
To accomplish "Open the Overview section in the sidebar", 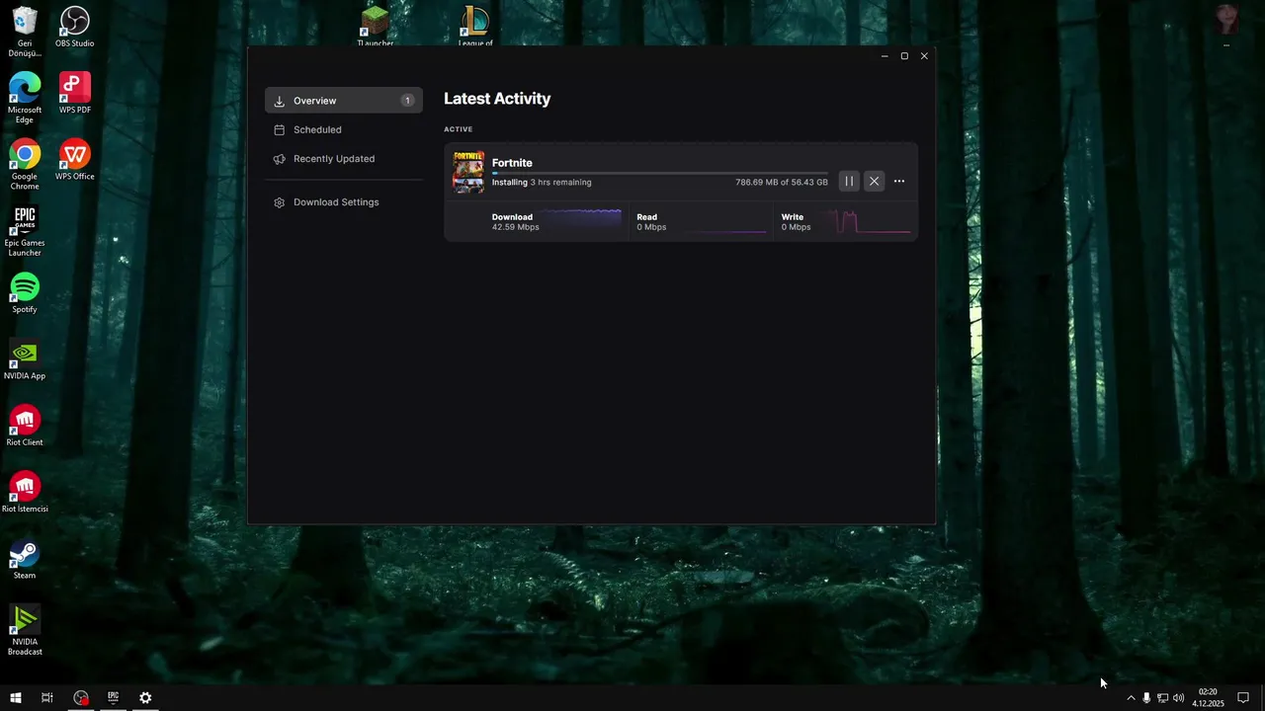I will point(343,101).
